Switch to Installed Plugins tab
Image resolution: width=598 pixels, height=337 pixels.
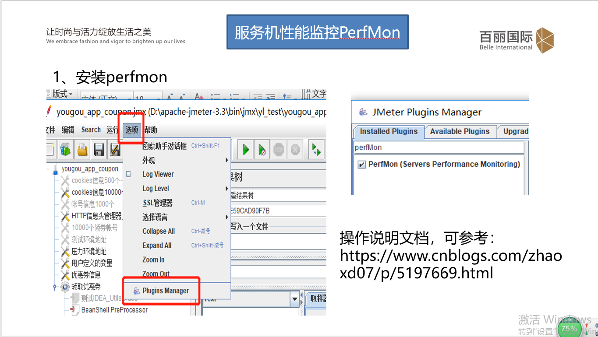(389, 131)
